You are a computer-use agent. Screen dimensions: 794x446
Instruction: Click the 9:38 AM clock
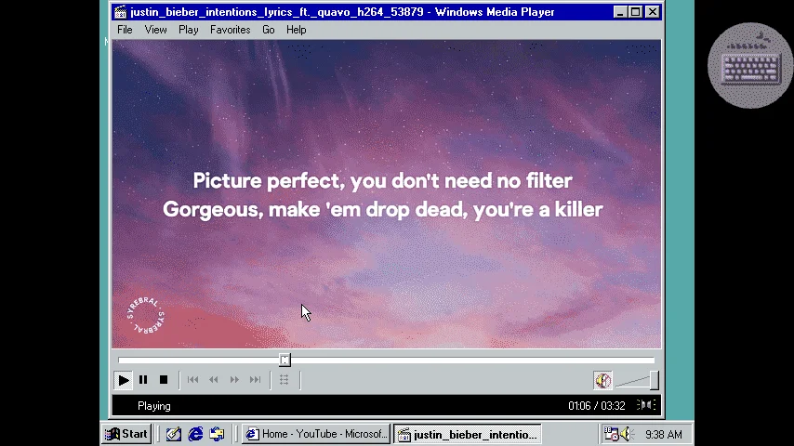point(663,434)
